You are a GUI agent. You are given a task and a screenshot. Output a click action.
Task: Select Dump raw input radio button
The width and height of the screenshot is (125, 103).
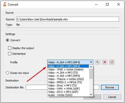point(7,73)
